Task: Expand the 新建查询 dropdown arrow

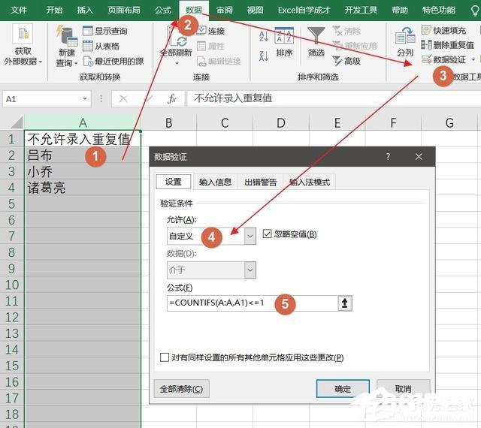Action: point(76,63)
